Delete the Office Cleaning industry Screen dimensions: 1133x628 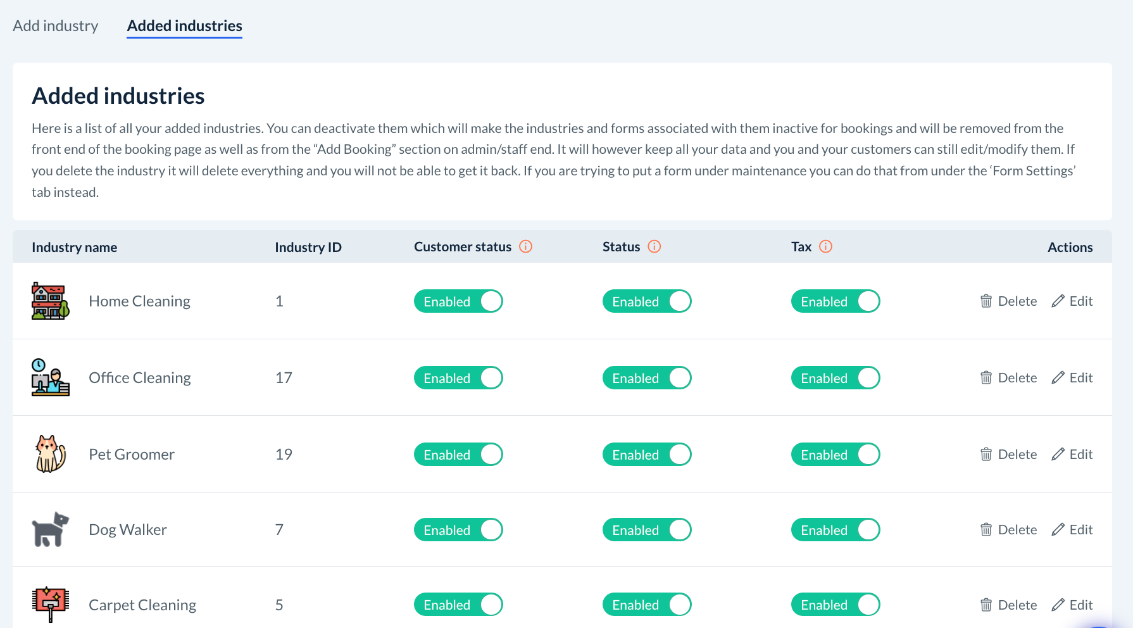pyautogui.click(x=1008, y=378)
